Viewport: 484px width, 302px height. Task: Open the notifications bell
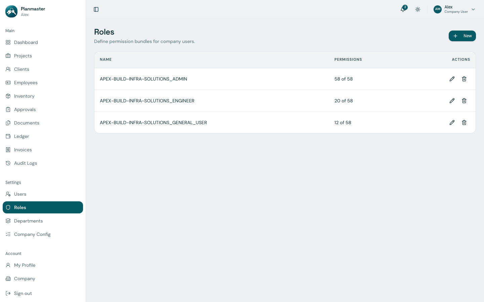[403, 9]
